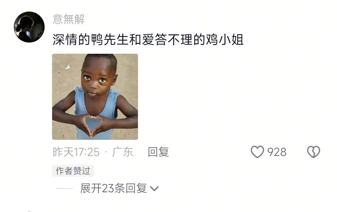337x212 pixels.
Task: Like the comment with the heart icon
Action: coord(257,152)
